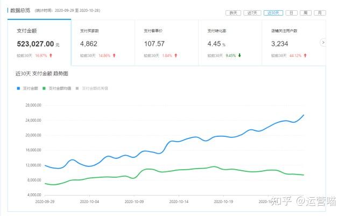
Task: Click the blue line's final peak point
Action: (x=304, y=115)
